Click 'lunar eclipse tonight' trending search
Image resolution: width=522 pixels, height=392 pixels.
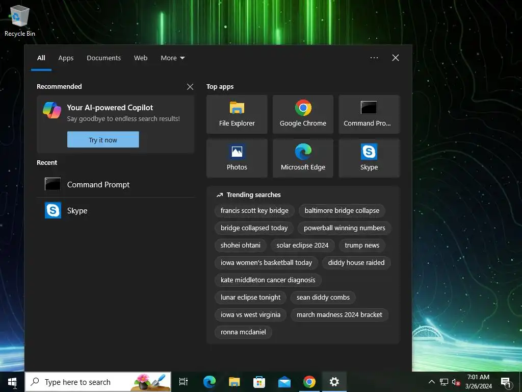[250, 298]
